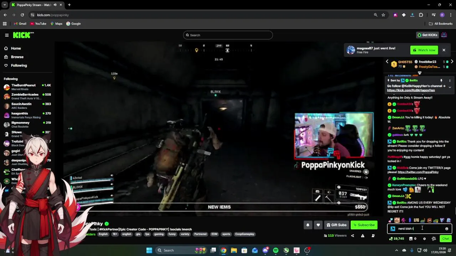
Task: Open Windows Start menu
Action: click(149, 250)
